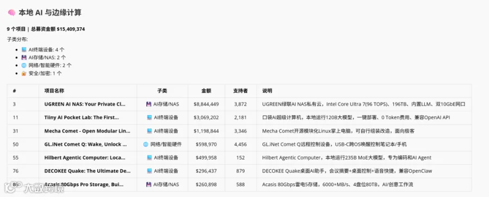Click the 支持者 column header

[x=241, y=91]
